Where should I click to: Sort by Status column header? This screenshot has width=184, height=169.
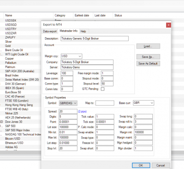pyautogui.click(x=118, y=15)
